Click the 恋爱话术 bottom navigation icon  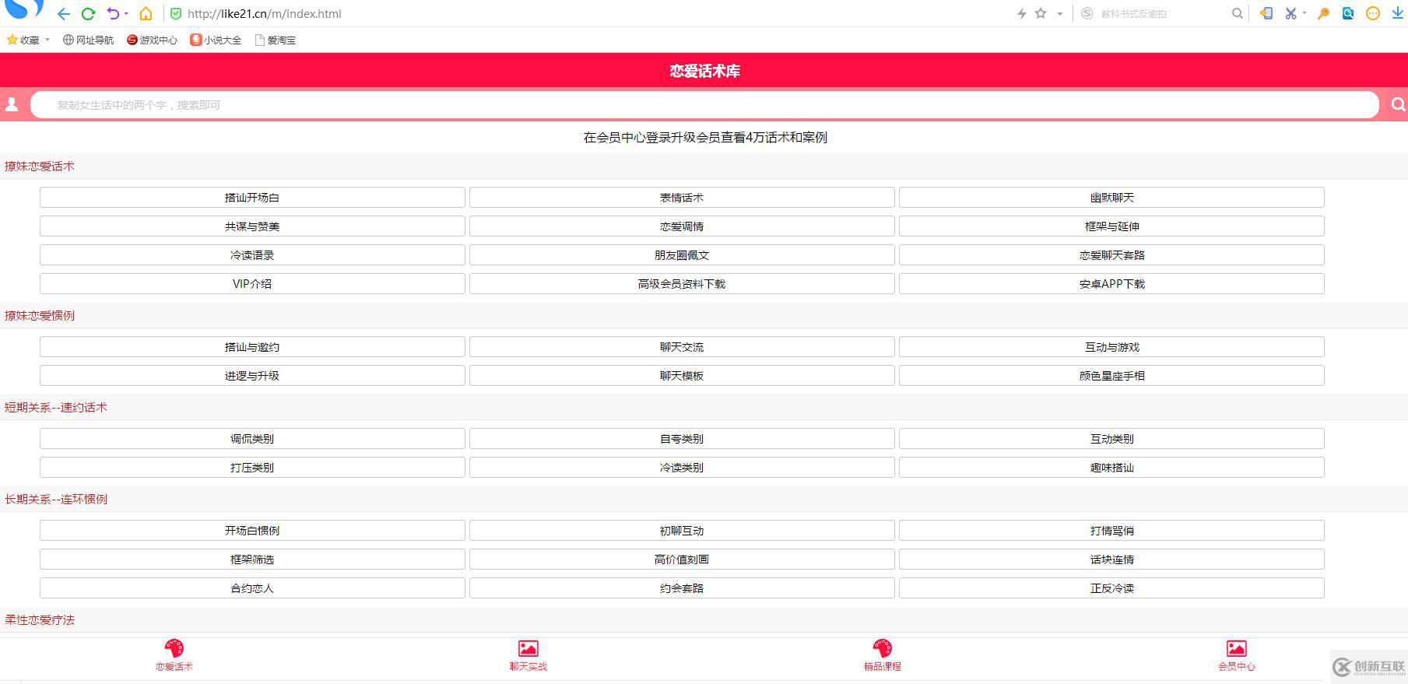click(x=174, y=648)
